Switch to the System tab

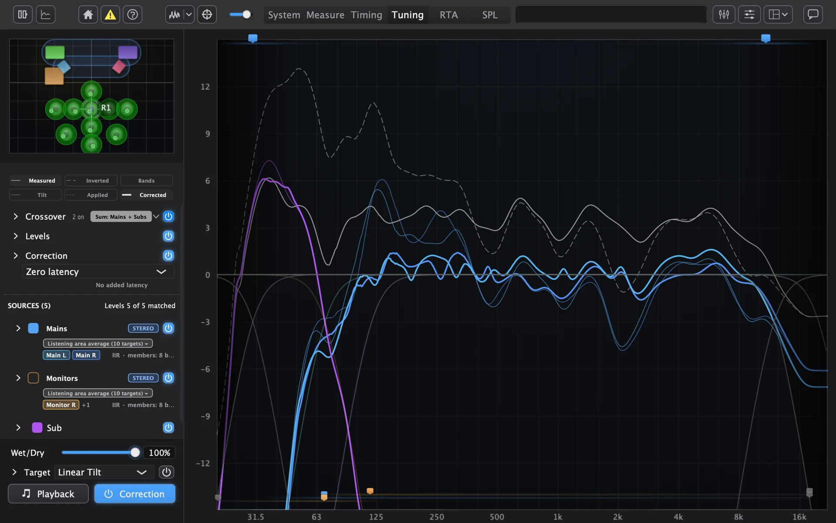[x=284, y=15]
